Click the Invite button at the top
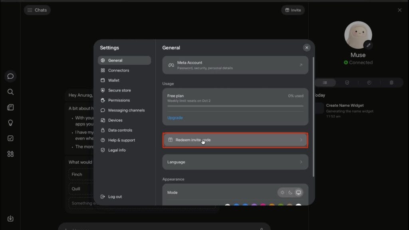Screen dimensions: 409x230 pos(293,10)
